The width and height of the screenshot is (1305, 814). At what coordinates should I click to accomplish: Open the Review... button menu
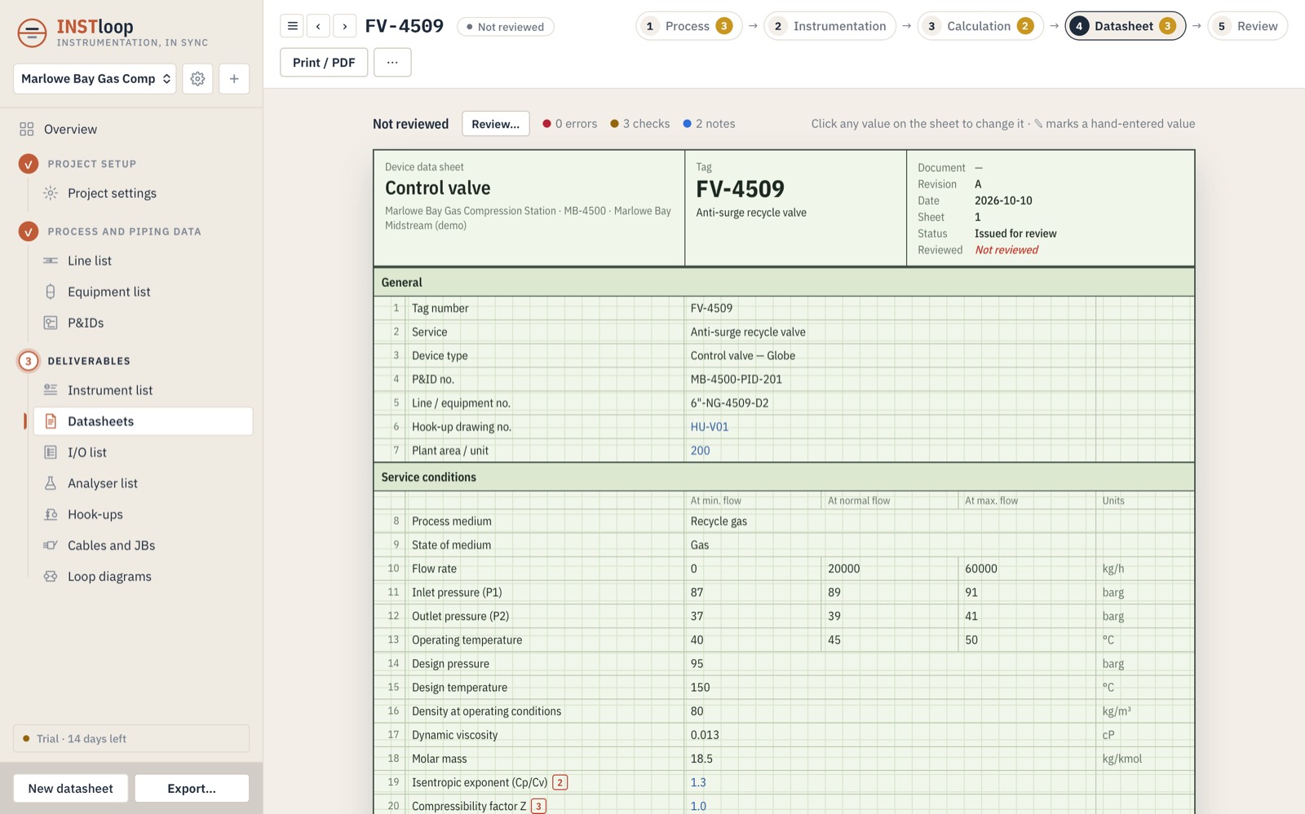tap(495, 124)
